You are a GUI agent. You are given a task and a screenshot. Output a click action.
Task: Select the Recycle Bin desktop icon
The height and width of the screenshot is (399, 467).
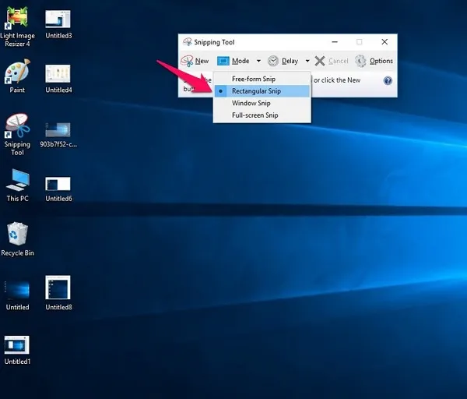pos(17,234)
